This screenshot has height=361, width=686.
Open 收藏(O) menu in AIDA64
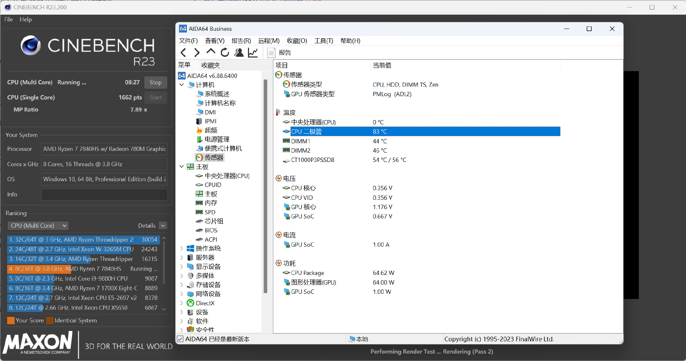point(297,41)
